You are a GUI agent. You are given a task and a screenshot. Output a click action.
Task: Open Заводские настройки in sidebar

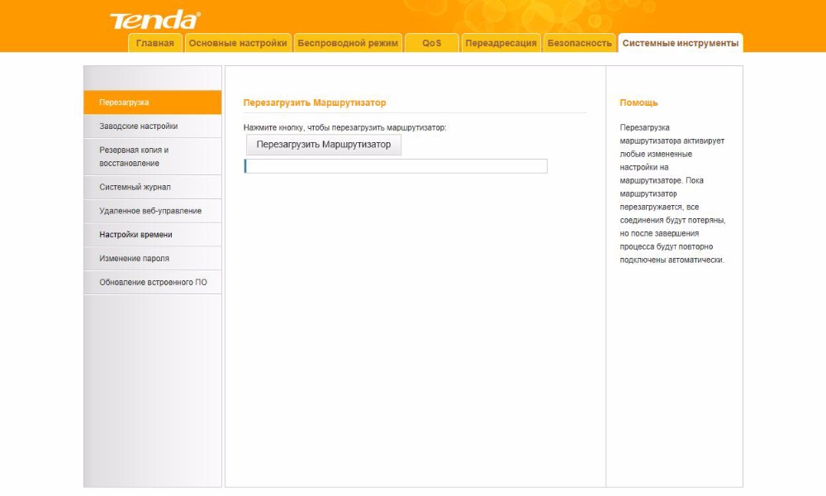pos(153,126)
